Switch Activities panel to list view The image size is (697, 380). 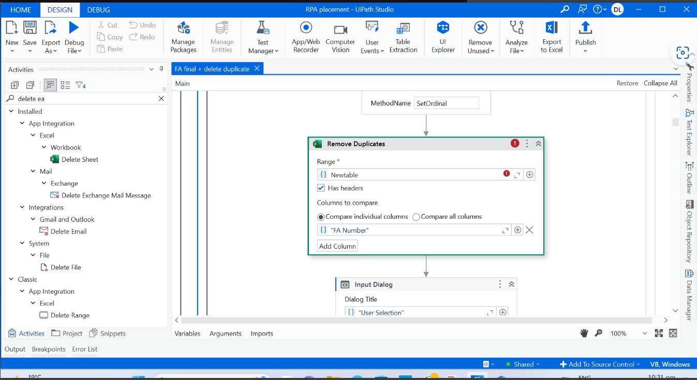(x=65, y=85)
